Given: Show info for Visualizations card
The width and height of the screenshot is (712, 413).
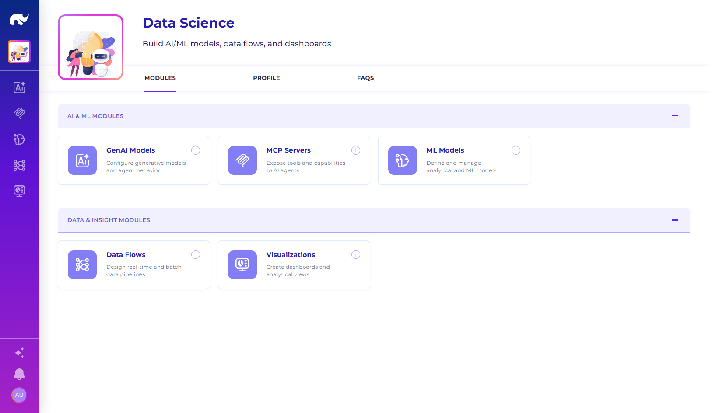Looking at the screenshot, I should click(x=356, y=255).
